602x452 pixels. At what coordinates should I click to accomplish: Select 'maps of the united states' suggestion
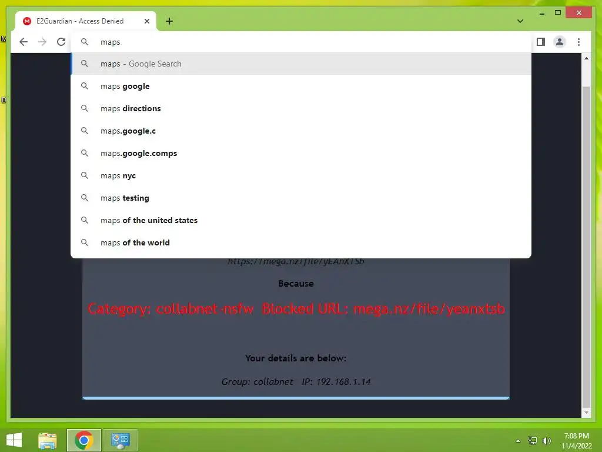[301, 220]
